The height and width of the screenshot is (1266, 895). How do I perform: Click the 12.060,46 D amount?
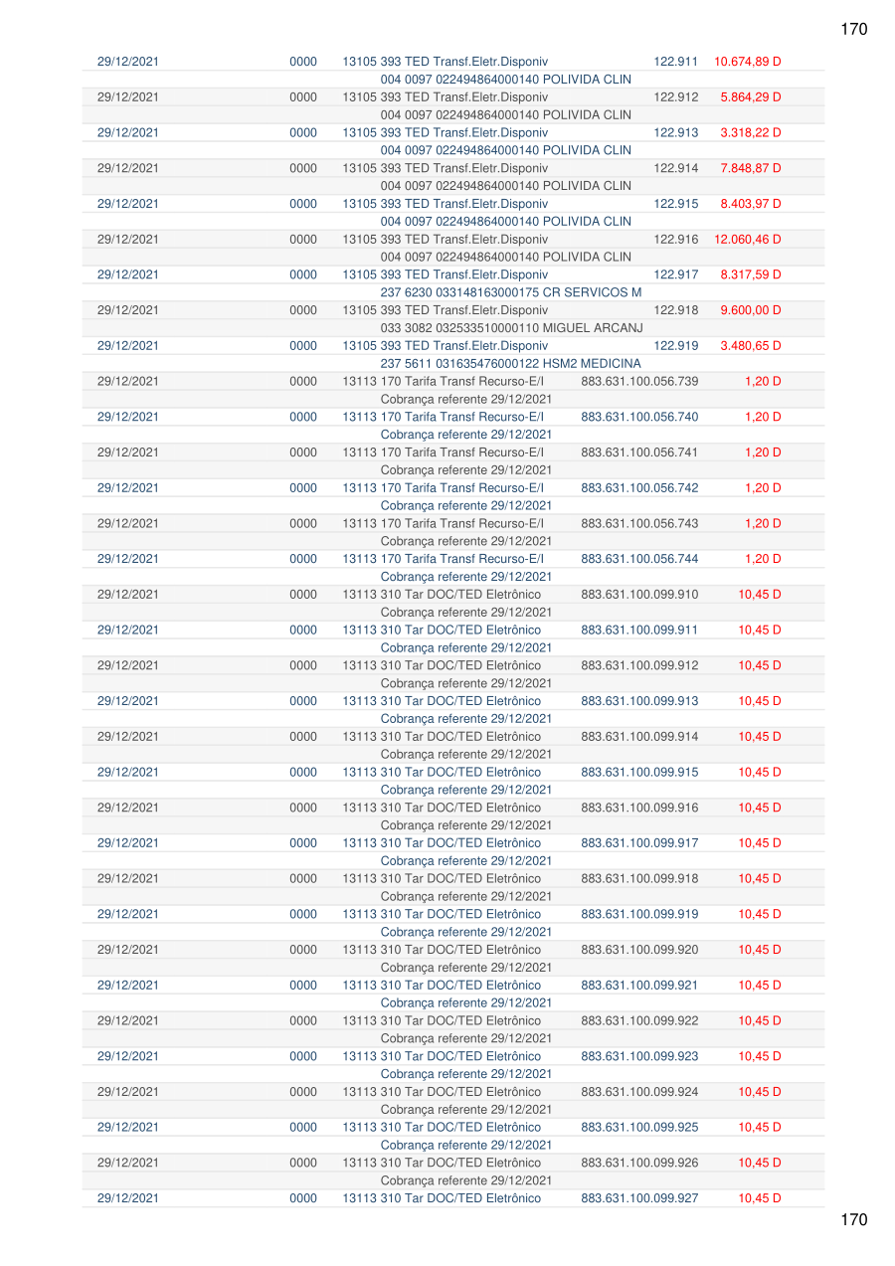[747, 240]
